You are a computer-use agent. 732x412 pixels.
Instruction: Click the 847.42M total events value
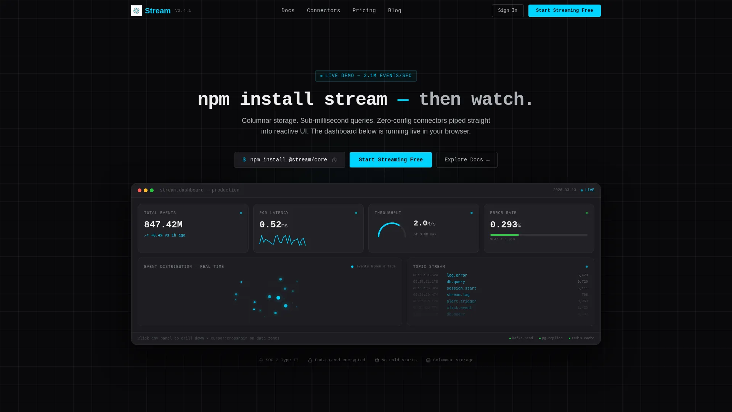tap(163, 225)
